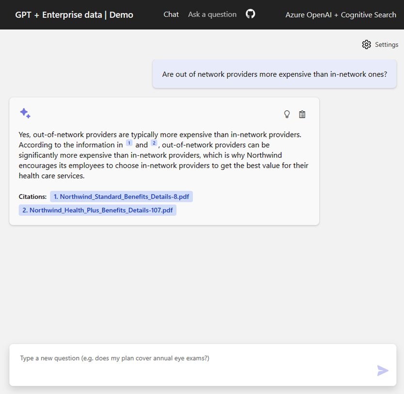Viewport: 404px width, 394px height.
Task: Click the Citations label in the answer
Action: (32, 197)
